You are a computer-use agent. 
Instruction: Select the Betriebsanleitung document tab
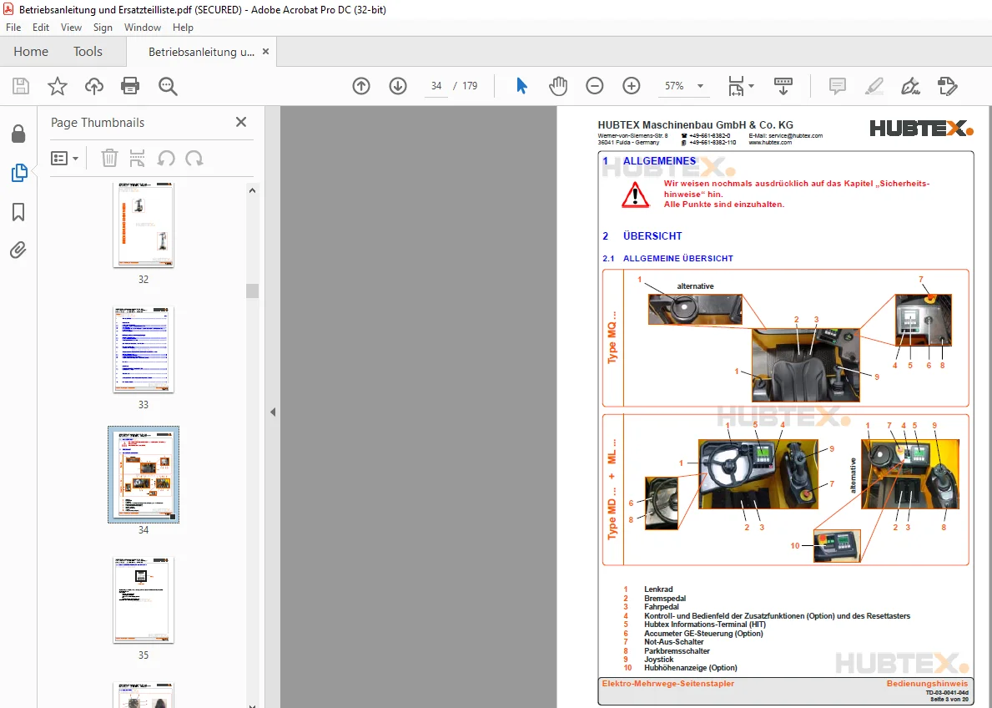pyautogui.click(x=201, y=52)
